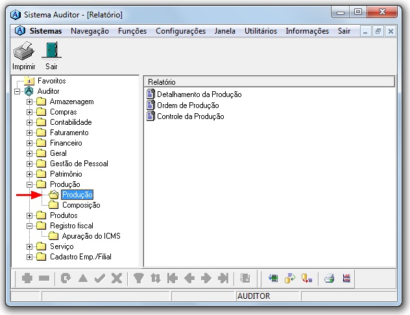Click the Imprimir printer icon
Image resolution: width=410 pixels, height=315 pixels.
[x=23, y=51]
